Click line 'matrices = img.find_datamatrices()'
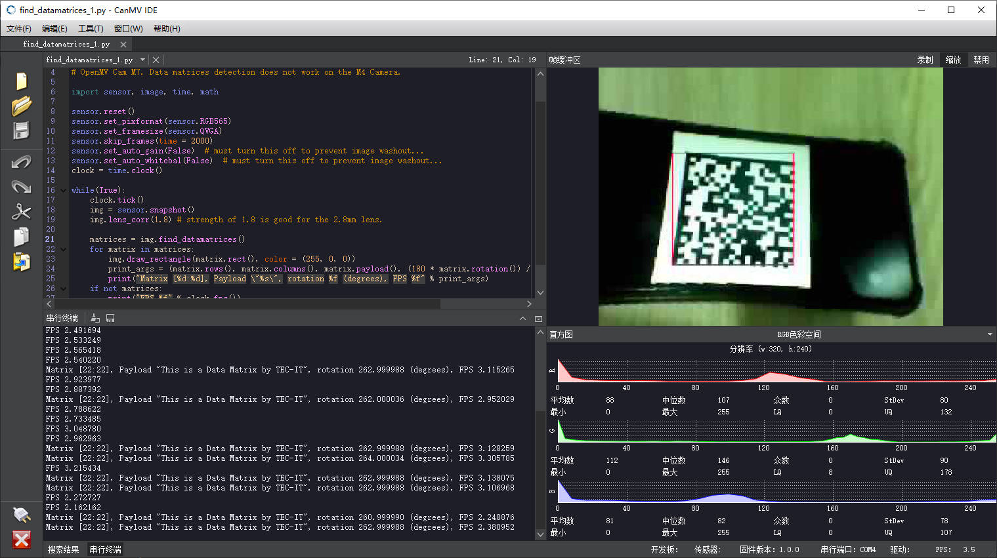The image size is (997, 558). tap(167, 239)
